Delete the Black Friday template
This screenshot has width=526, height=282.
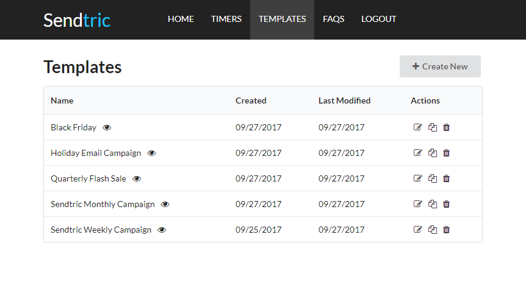click(447, 127)
